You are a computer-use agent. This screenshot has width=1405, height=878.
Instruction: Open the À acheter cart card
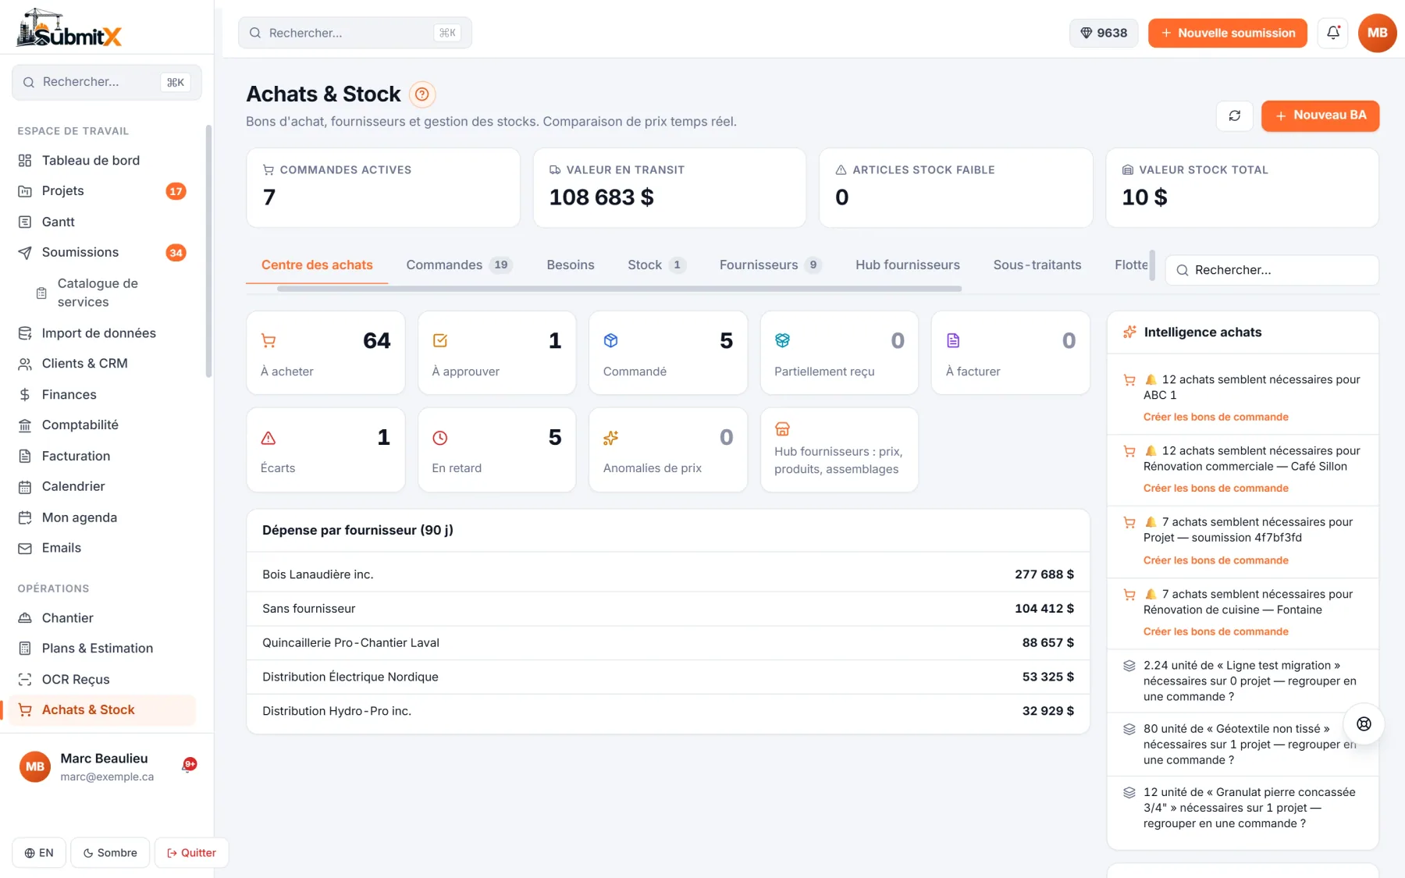click(325, 353)
